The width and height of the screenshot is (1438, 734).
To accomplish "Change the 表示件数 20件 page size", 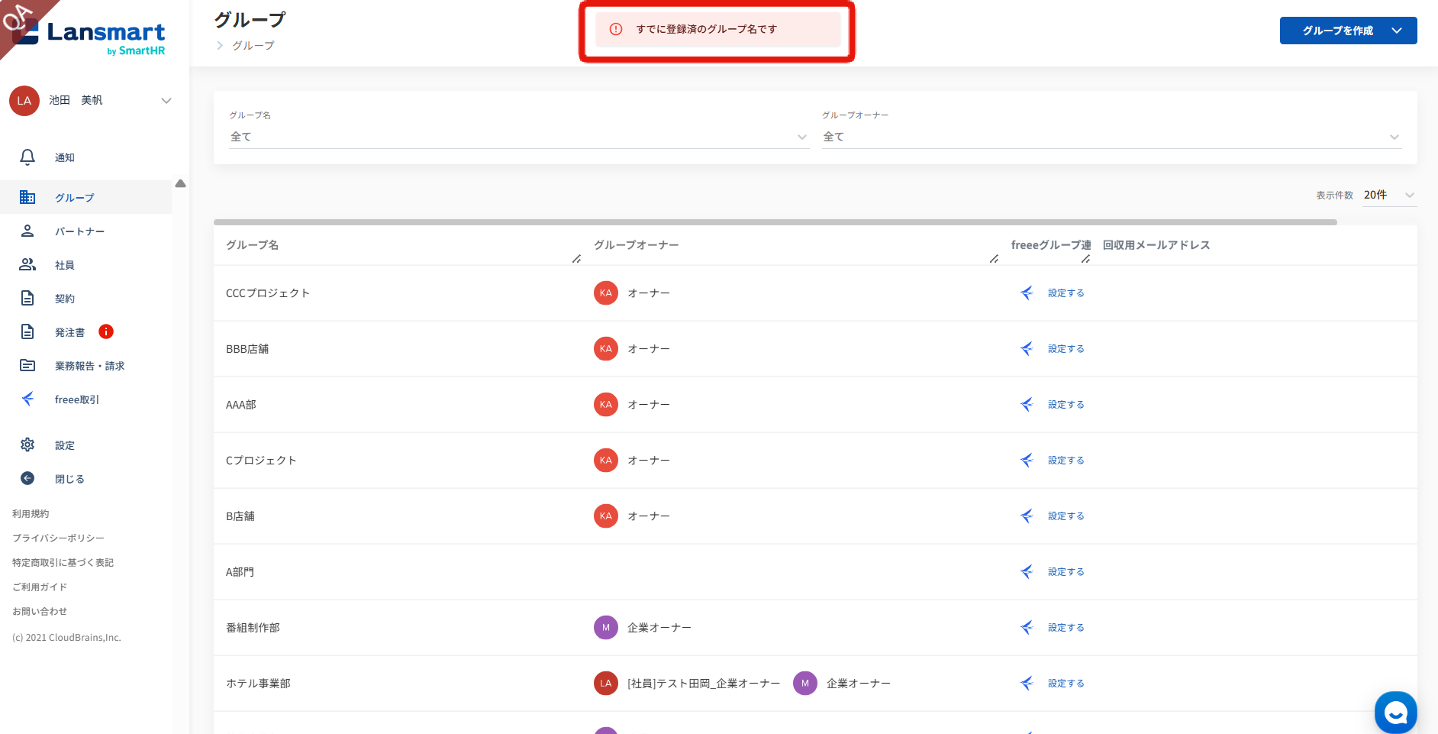I will click(1389, 196).
